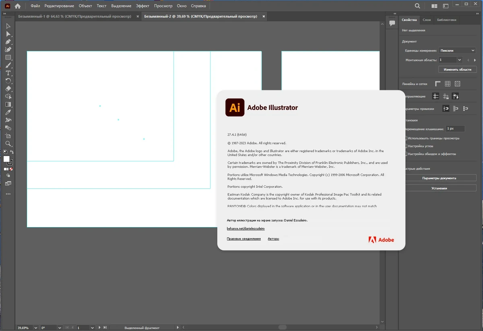
Task: Open behance.net/danielescudeiro link
Action: [246, 228]
